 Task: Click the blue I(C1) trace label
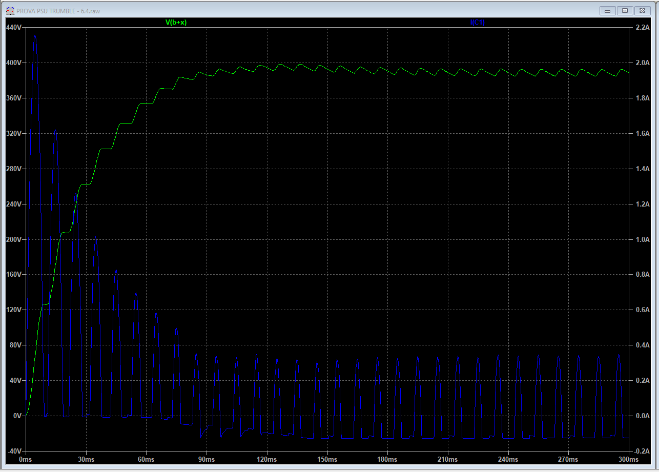pyautogui.click(x=478, y=23)
